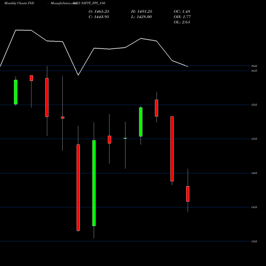Select the tallest green candlestick body
Image resolution: width=266 pixels, height=266 pixels.
pyautogui.click(x=94, y=183)
